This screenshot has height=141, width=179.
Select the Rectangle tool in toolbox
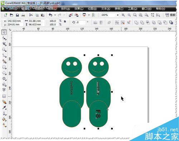(x=4, y=67)
